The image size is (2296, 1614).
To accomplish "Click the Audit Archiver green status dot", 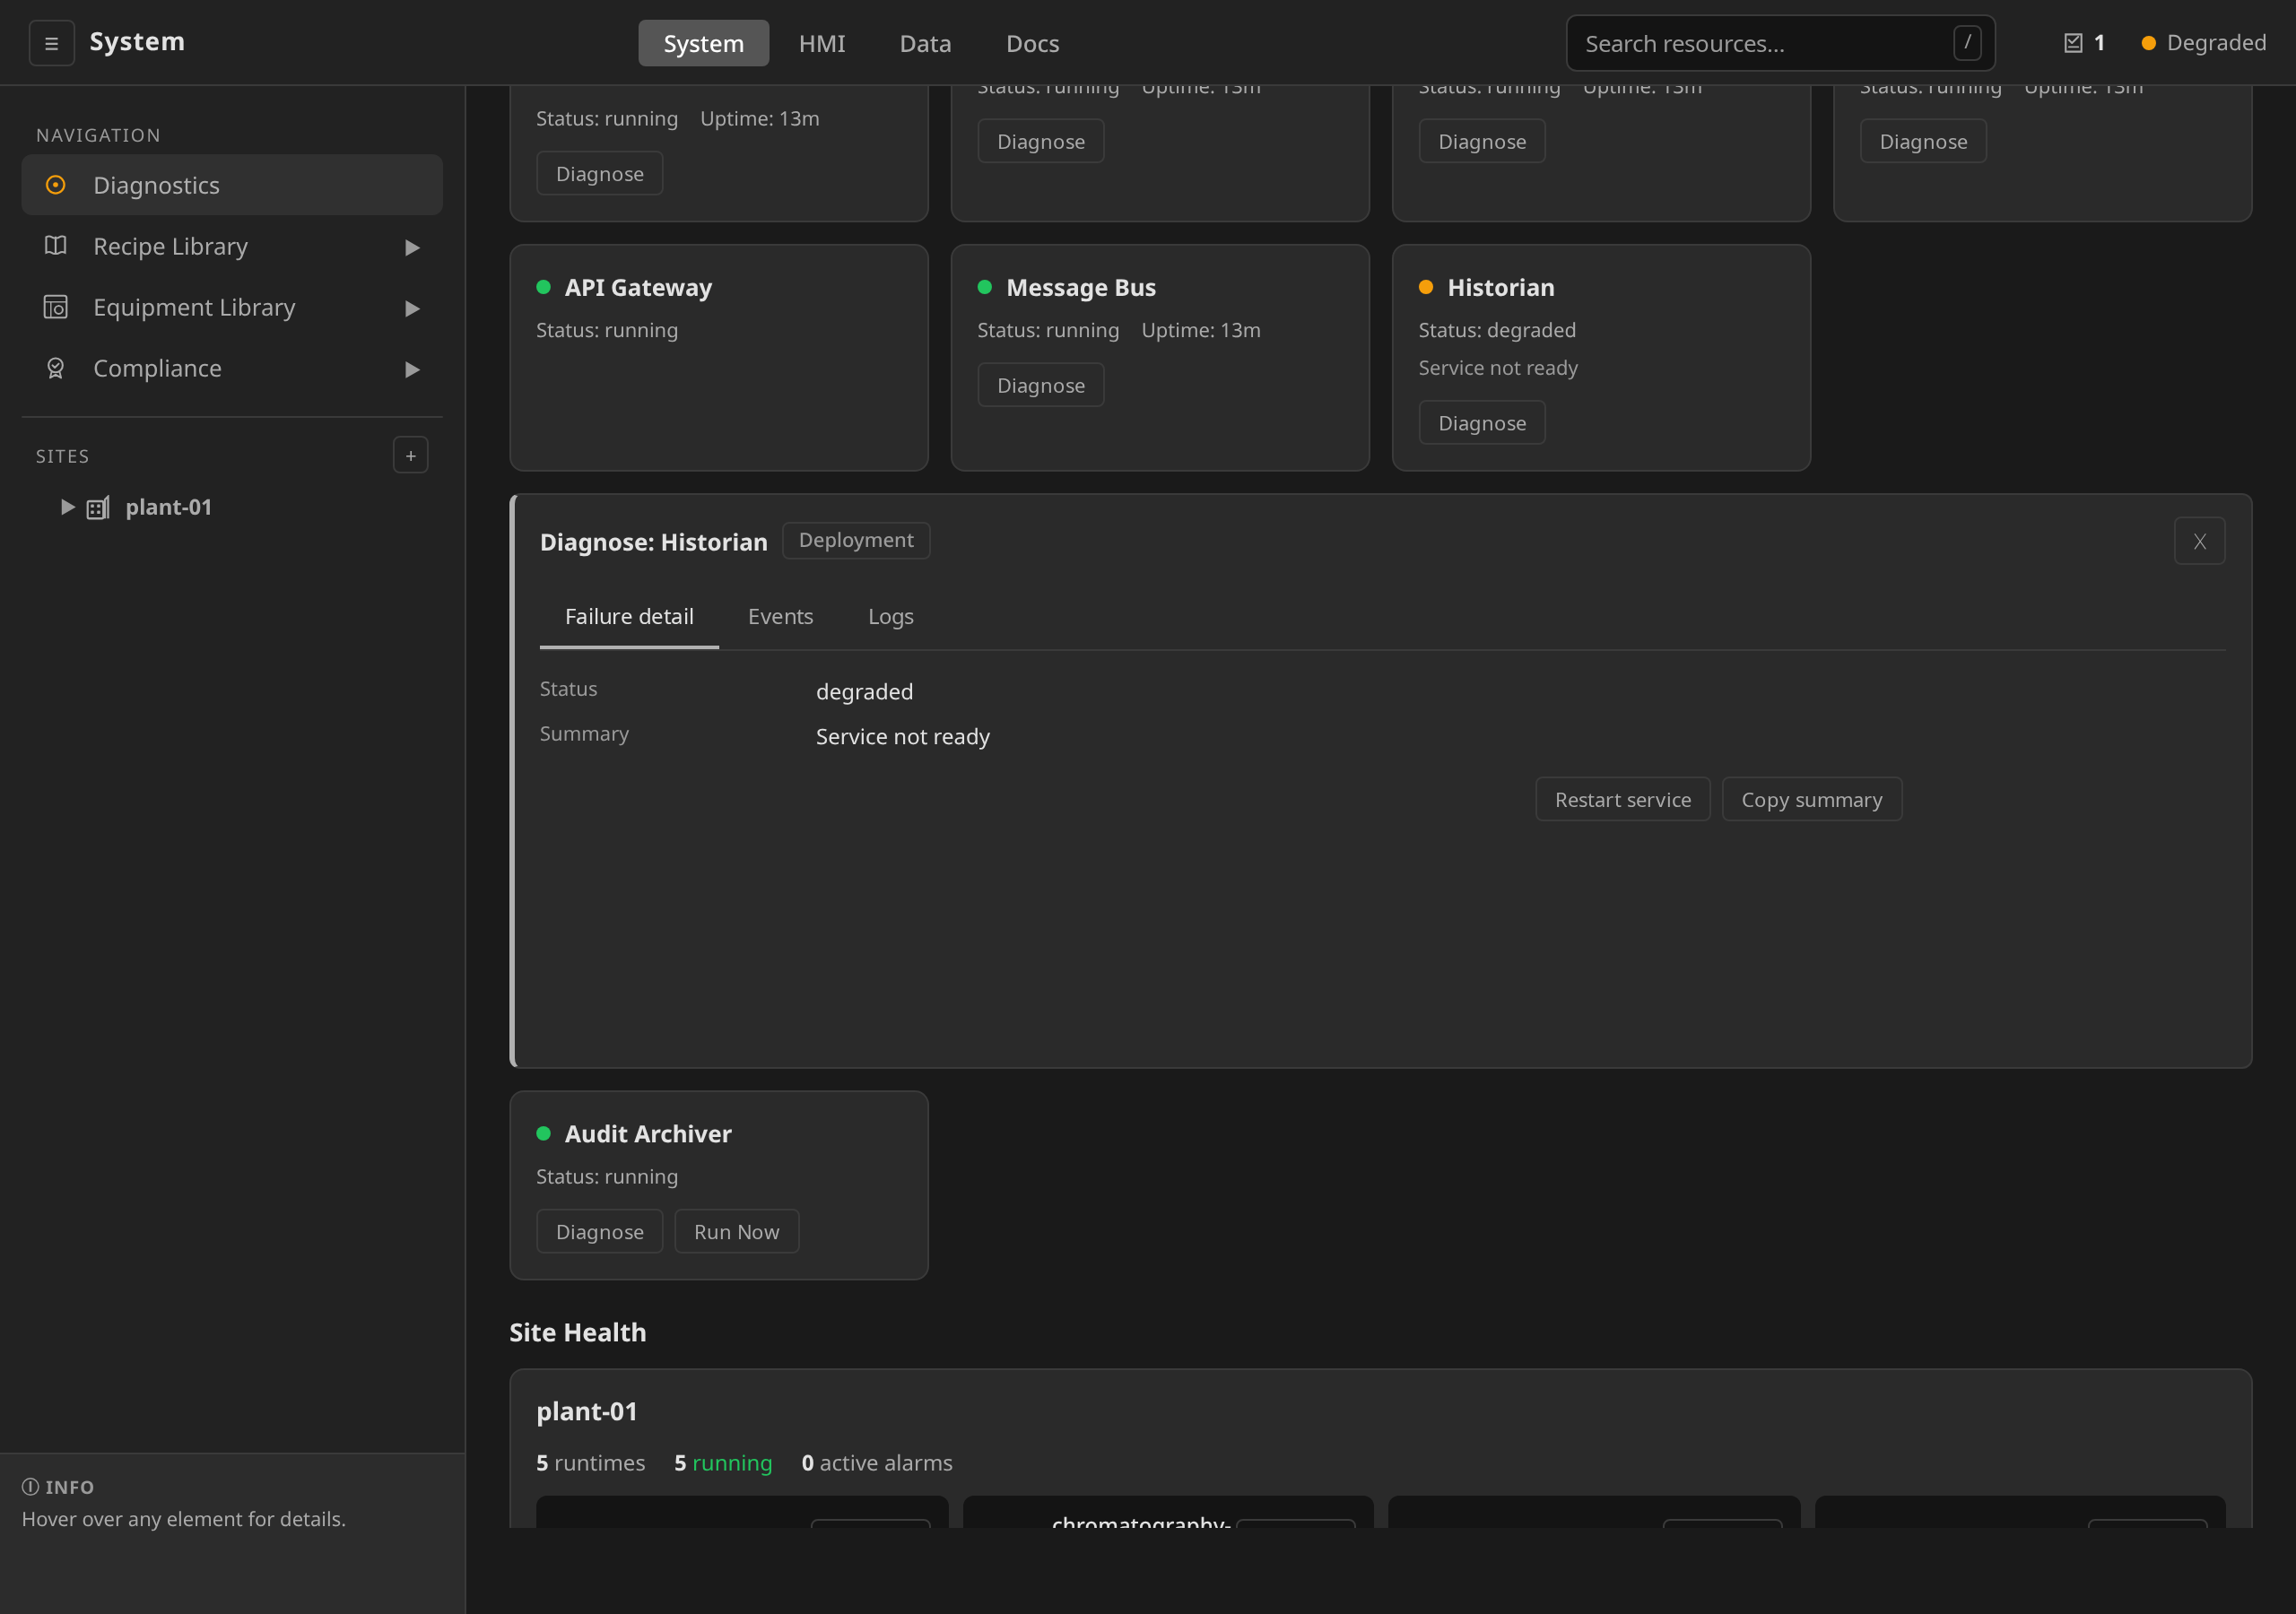I will pos(543,1133).
